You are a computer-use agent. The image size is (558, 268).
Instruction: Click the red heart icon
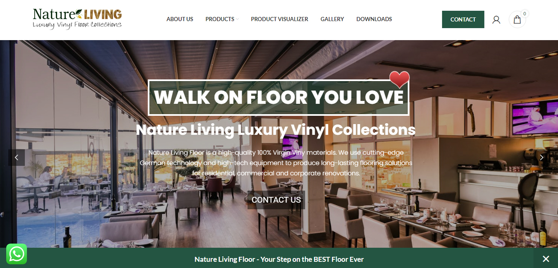(399, 79)
